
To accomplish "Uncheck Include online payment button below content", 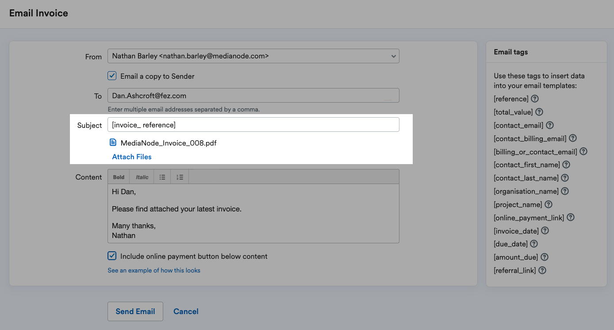I will click(x=112, y=256).
